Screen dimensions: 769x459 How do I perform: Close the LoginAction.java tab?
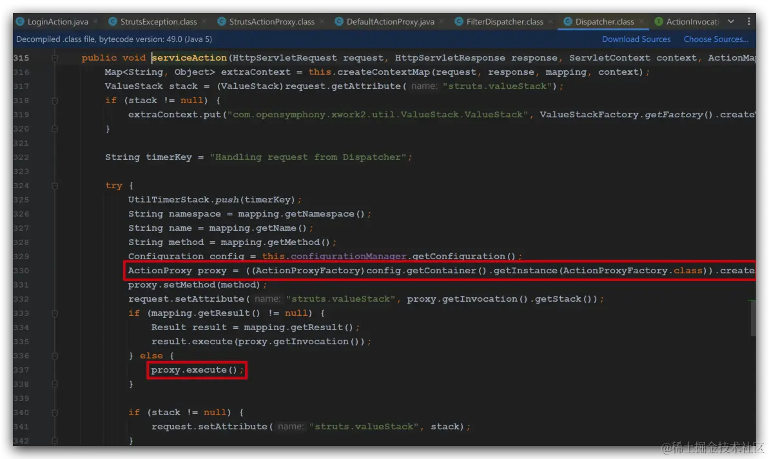tap(95, 21)
